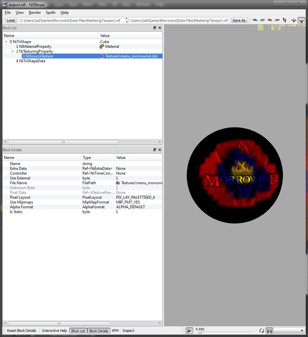Float the Block List panel

[155, 28]
